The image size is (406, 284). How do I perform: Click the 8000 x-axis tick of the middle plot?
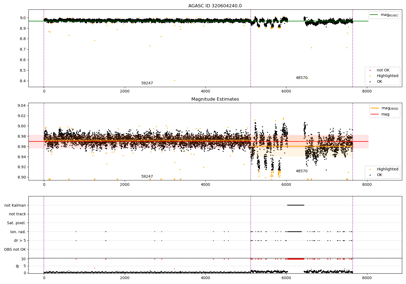[x=367, y=185]
